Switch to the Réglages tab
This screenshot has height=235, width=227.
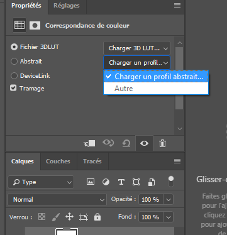pos(67,6)
